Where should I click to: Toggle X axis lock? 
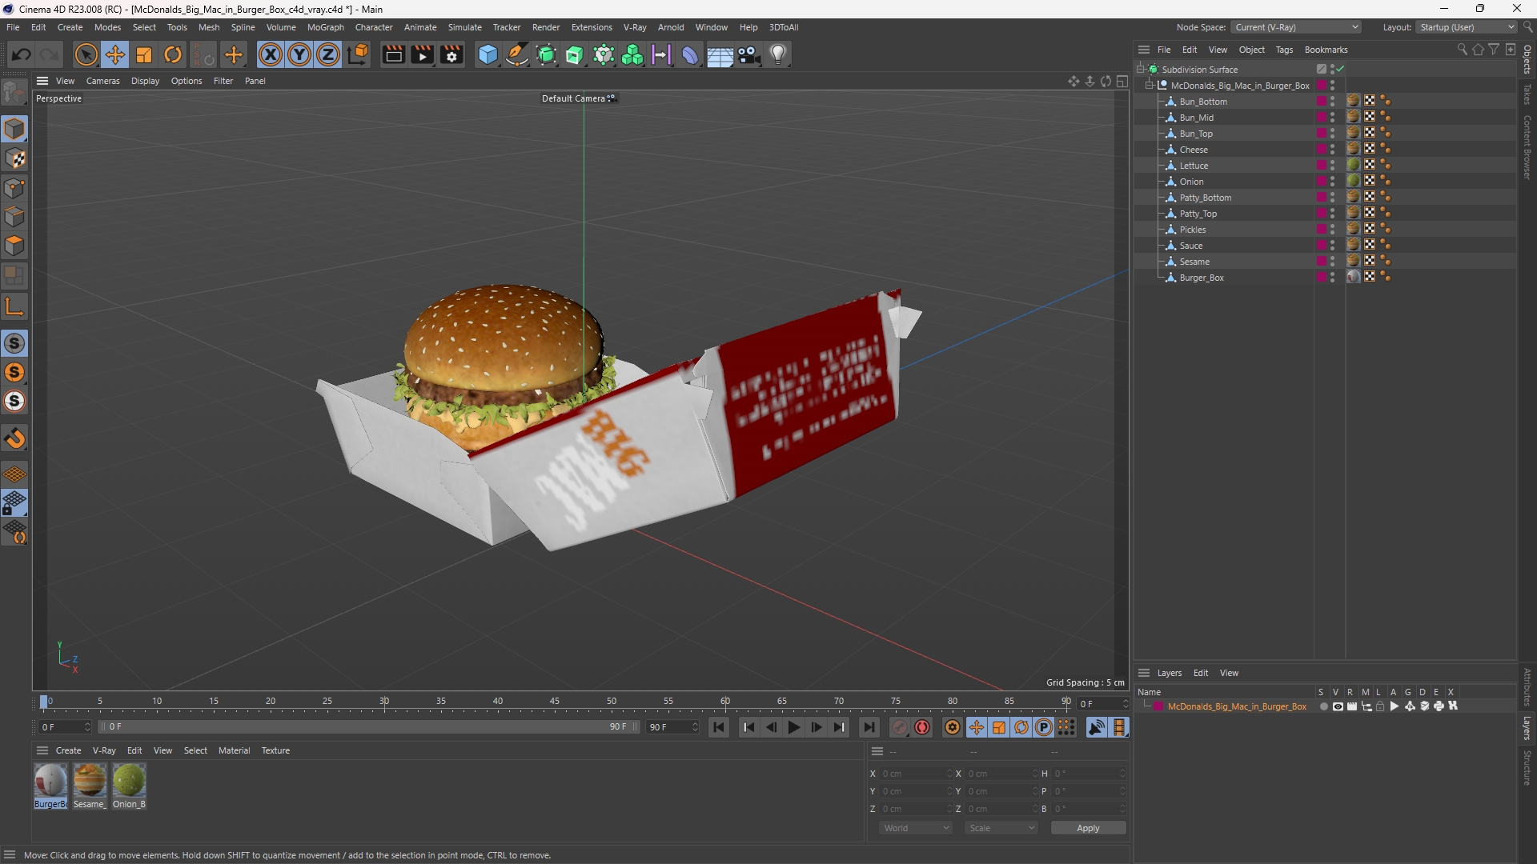click(x=271, y=54)
